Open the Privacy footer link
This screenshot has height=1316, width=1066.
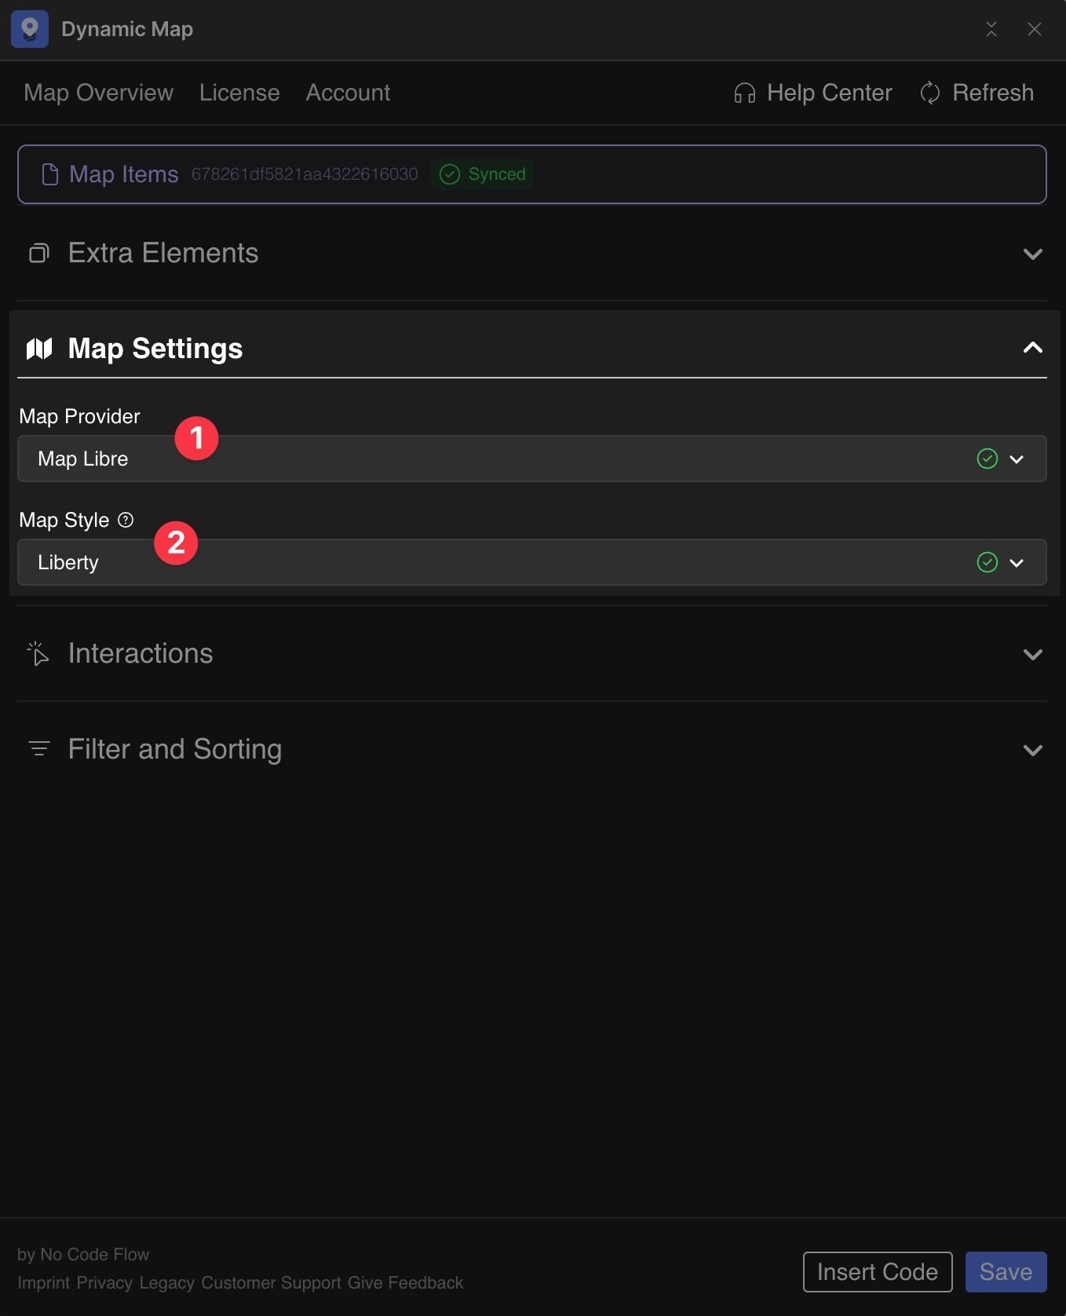tap(104, 1282)
